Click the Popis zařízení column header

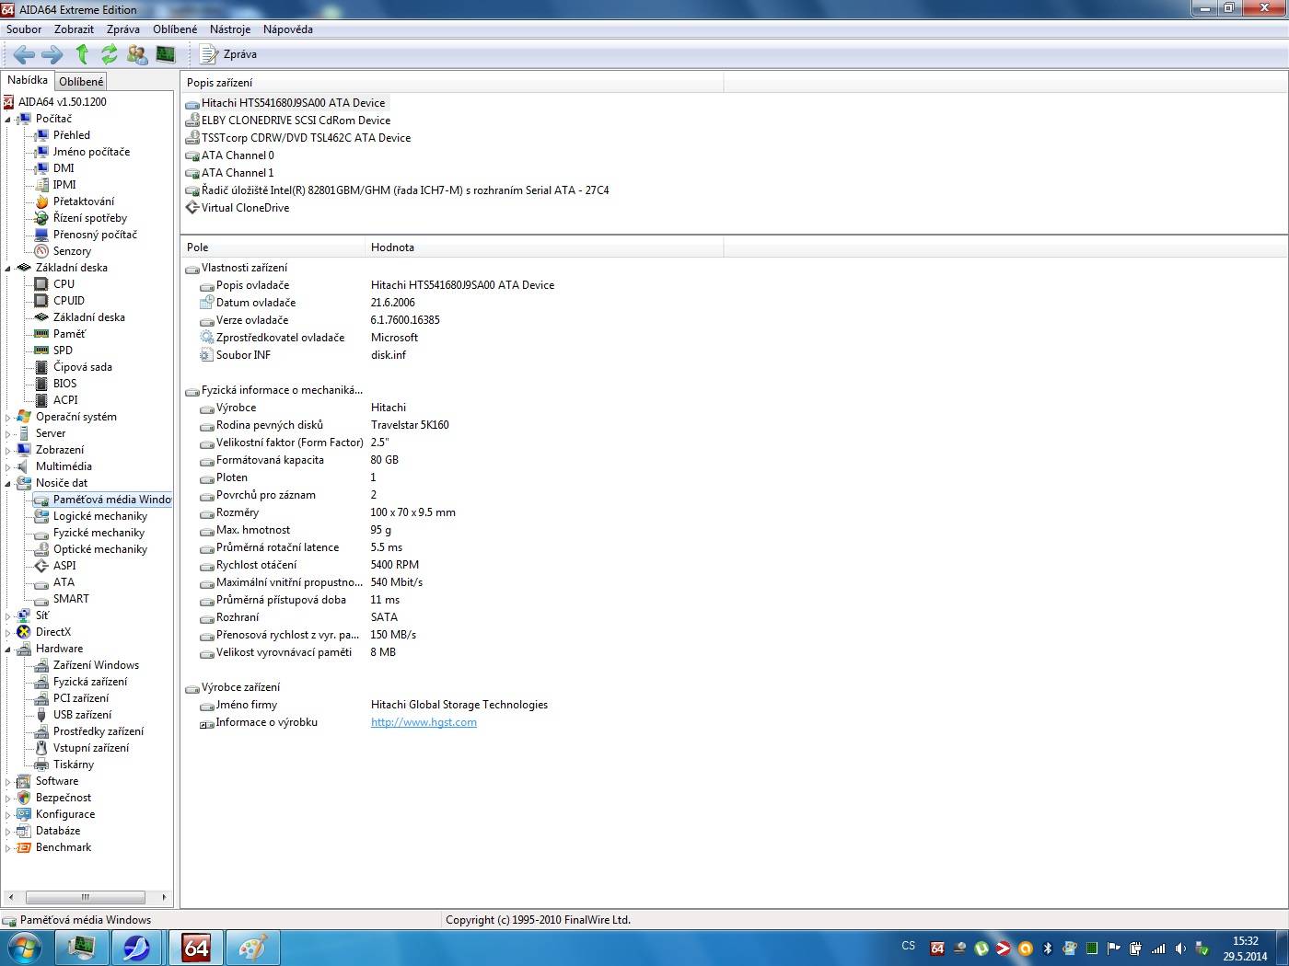[452, 83]
